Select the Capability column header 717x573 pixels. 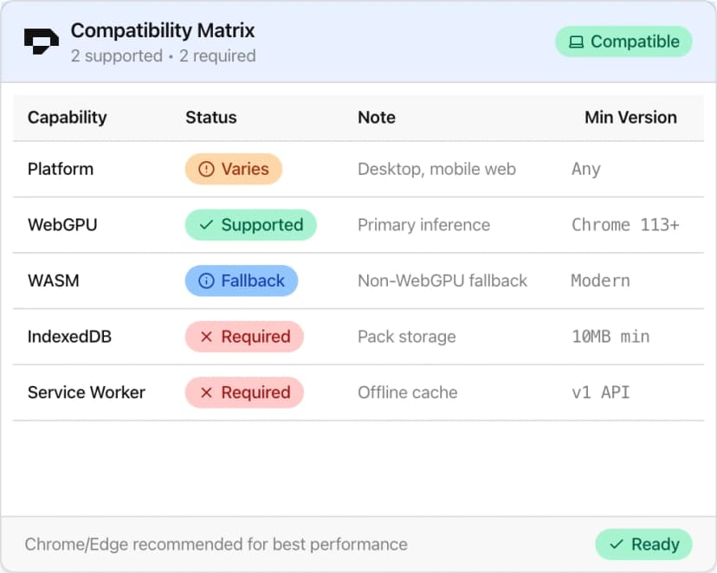67,117
